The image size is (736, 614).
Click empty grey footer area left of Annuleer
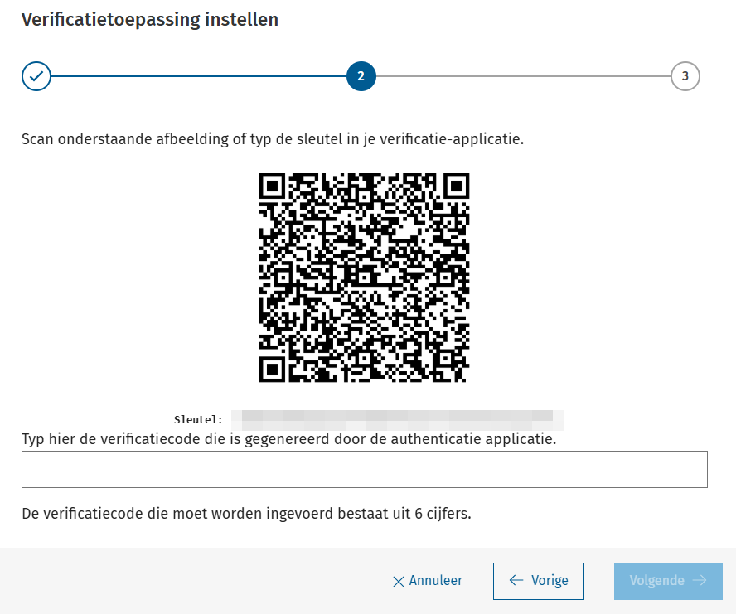coord(191,581)
